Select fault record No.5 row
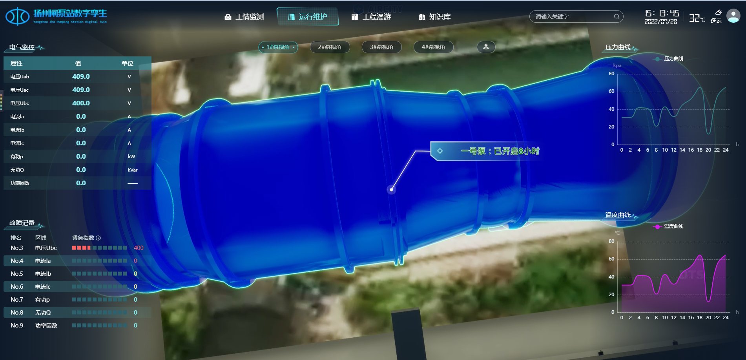The image size is (746, 360). (77, 274)
